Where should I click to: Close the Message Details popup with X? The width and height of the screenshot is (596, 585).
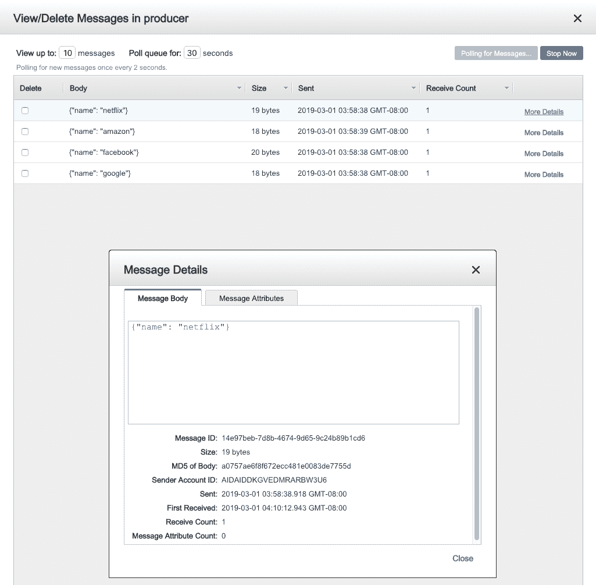point(476,270)
